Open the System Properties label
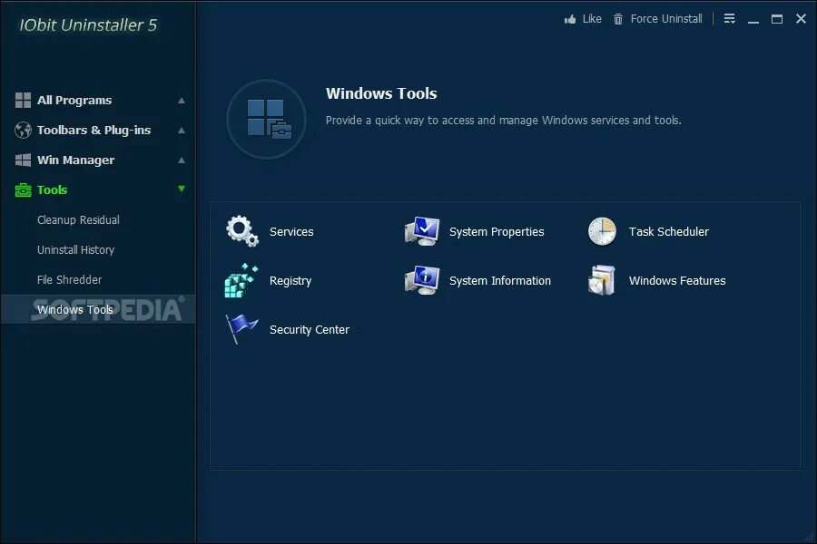This screenshot has width=817, height=544. [x=497, y=232]
